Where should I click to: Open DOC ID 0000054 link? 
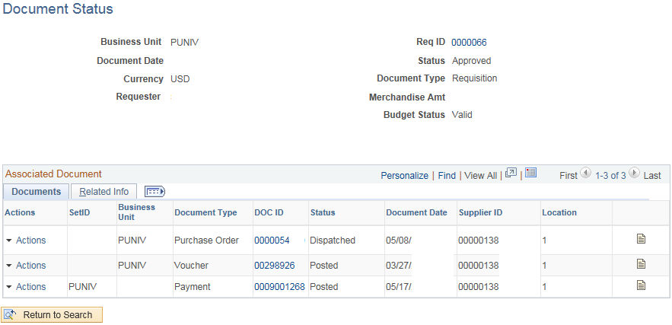(272, 241)
